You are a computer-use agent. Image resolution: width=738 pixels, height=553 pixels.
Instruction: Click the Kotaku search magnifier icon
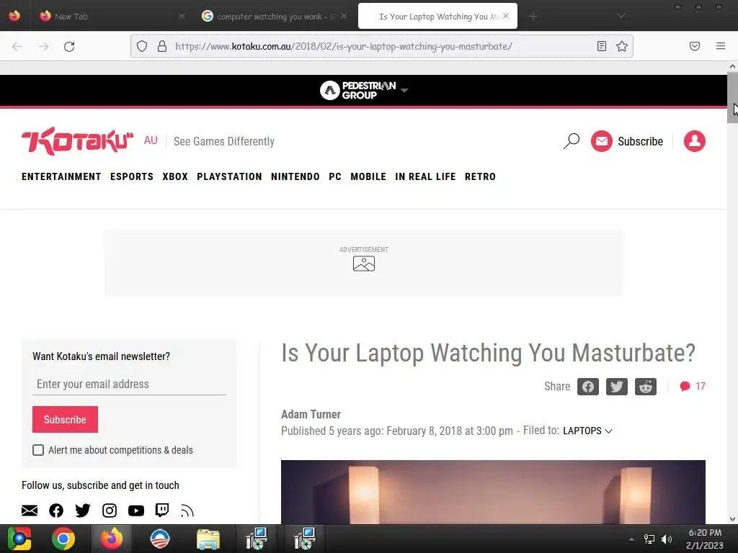click(x=572, y=141)
